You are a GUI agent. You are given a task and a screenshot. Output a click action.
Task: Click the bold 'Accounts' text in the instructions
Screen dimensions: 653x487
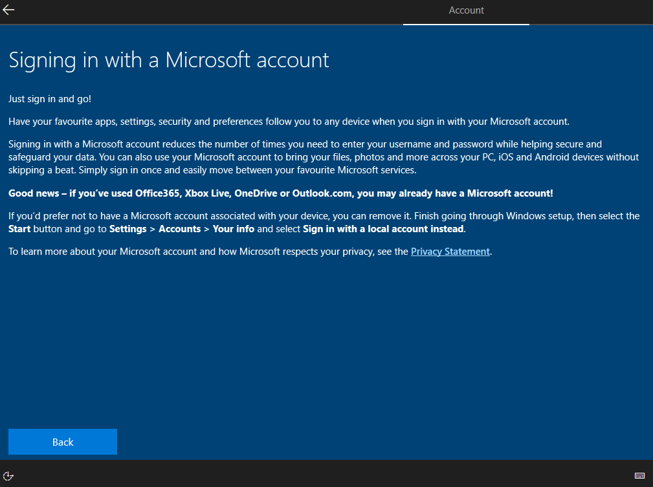pyautogui.click(x=179, y=229)
